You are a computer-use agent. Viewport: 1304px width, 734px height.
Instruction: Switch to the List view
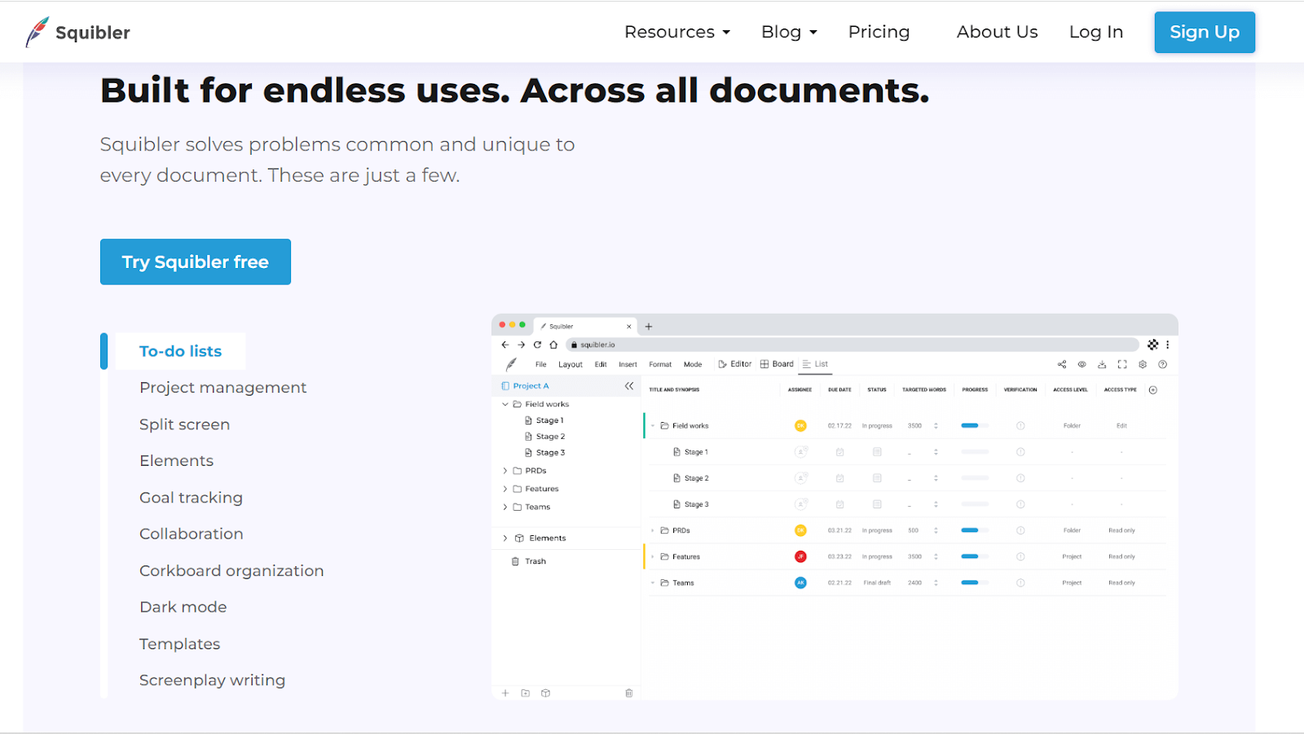click(815, 364)
